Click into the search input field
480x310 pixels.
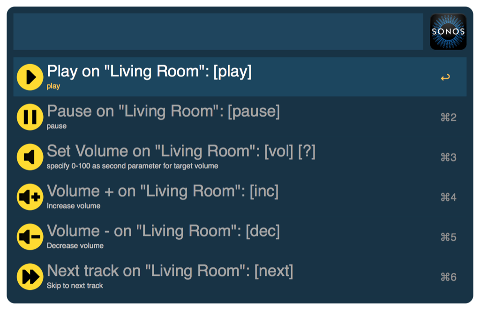coord(218,32)
